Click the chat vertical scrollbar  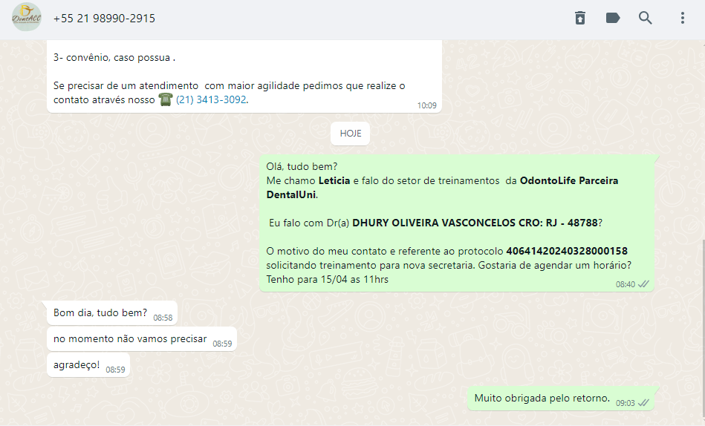[702, 330]
